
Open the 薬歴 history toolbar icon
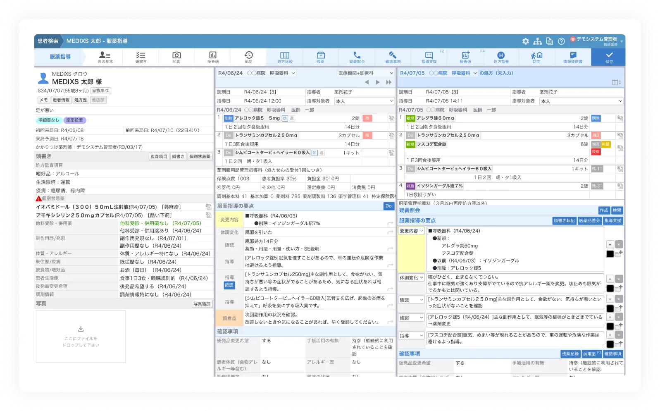pyautogui.click(x=248, y=57)
